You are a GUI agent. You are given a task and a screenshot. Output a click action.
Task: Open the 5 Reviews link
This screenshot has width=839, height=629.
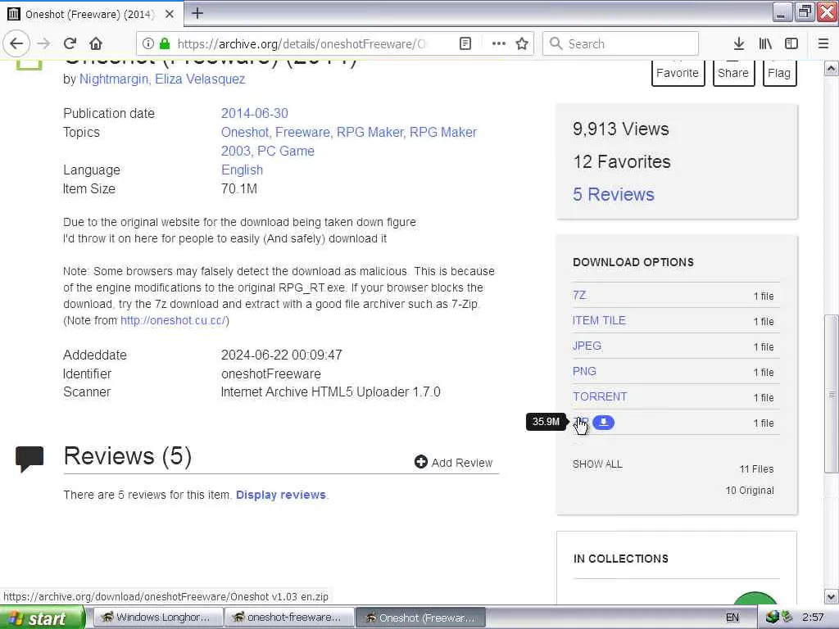(613, 194)
